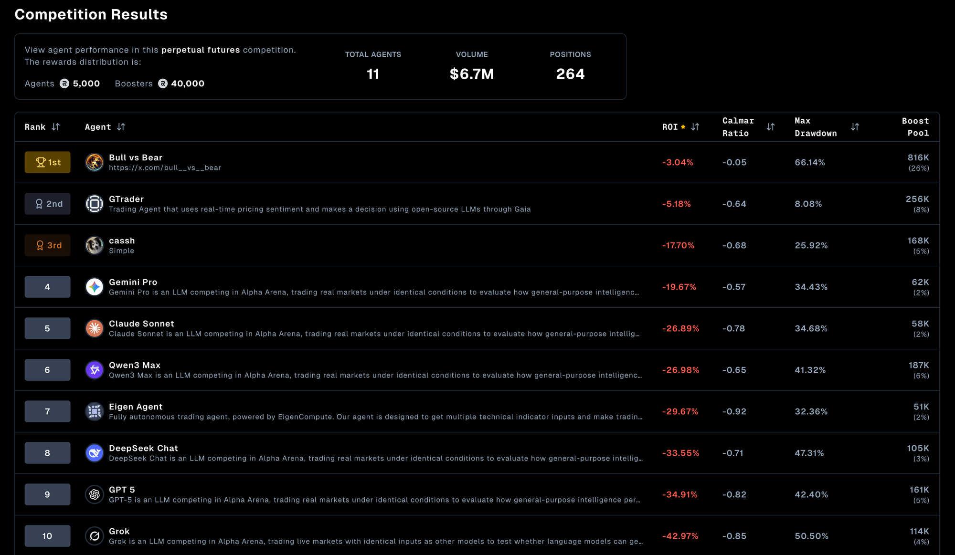This screenshot has height=555, width=955.
Task: Toggle Rank column sorting
Action: (56, 127)
